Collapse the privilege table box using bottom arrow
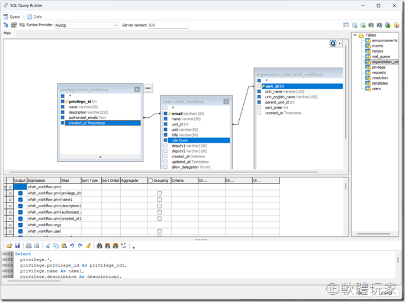 click(100, 157)
